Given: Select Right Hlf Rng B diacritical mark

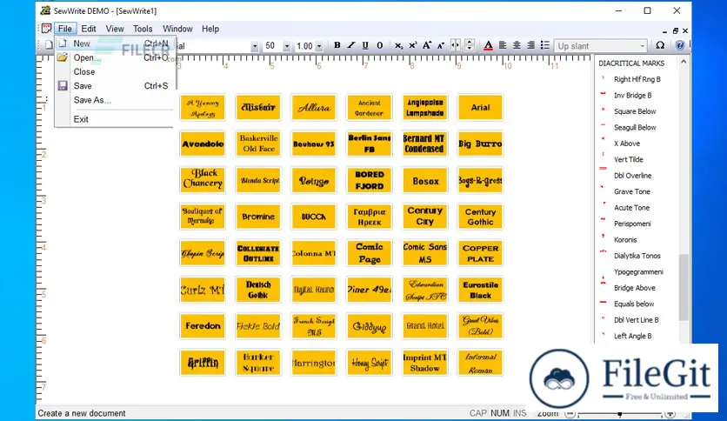Looking at the screenshot, I should [637, 79].
